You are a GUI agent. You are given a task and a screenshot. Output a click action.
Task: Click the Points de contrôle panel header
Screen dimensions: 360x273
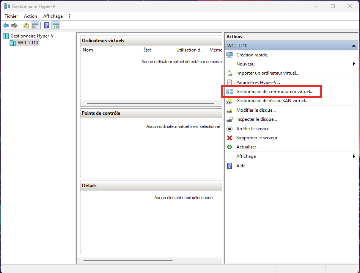coord(151,113)
